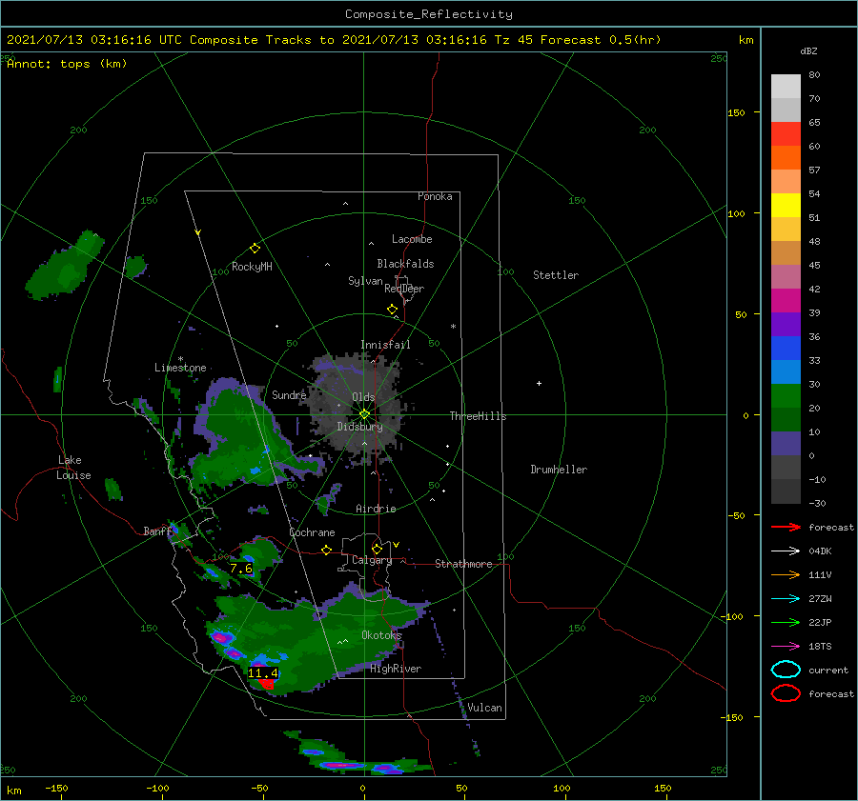The width and height of the screenshot is (858, 801).
Task: Click the Innisfail city label
Action: (385, 345)
